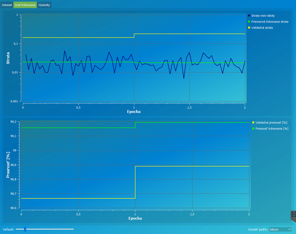Click the Veľkosť slider handle
This screenshot has height=234, width=296.
tap(25, 229)
